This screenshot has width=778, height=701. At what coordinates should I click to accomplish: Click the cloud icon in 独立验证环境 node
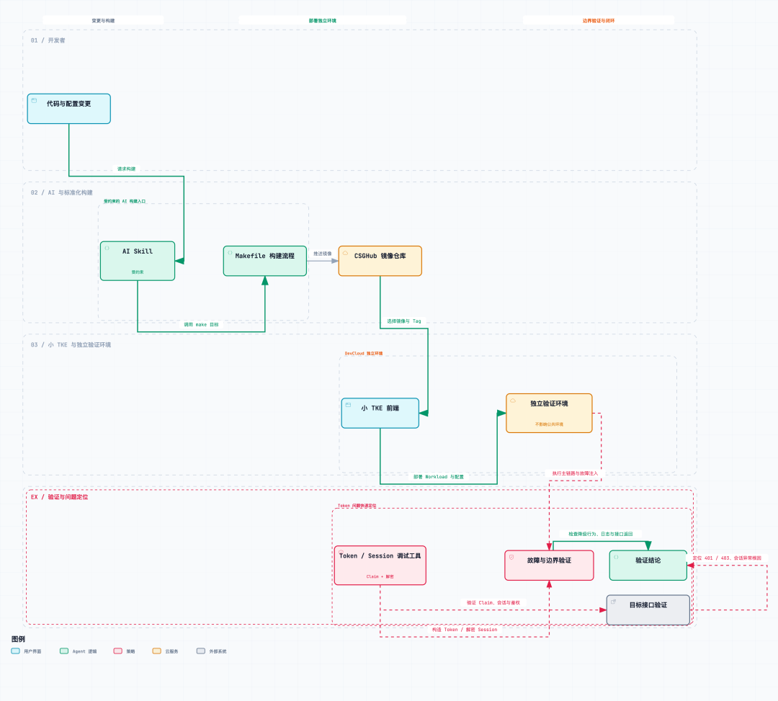tap(513, 401)
